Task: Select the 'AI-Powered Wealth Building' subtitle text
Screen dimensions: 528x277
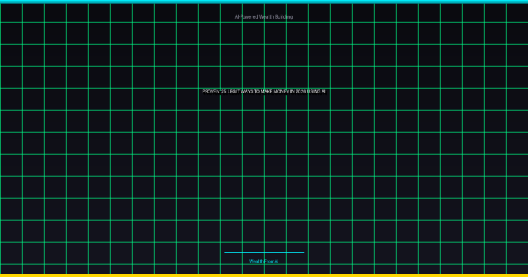Action: (264, 16)
